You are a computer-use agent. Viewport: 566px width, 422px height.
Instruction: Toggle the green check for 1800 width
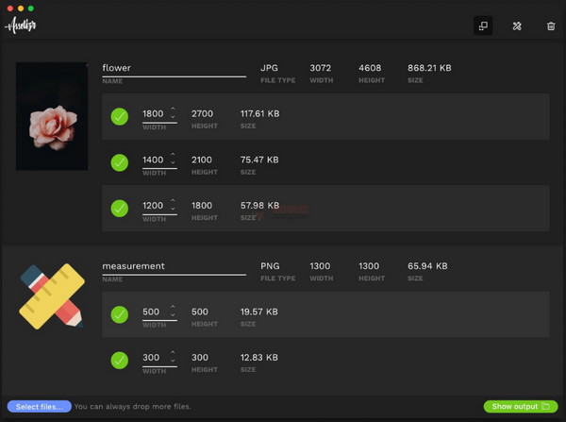(120, 117)
